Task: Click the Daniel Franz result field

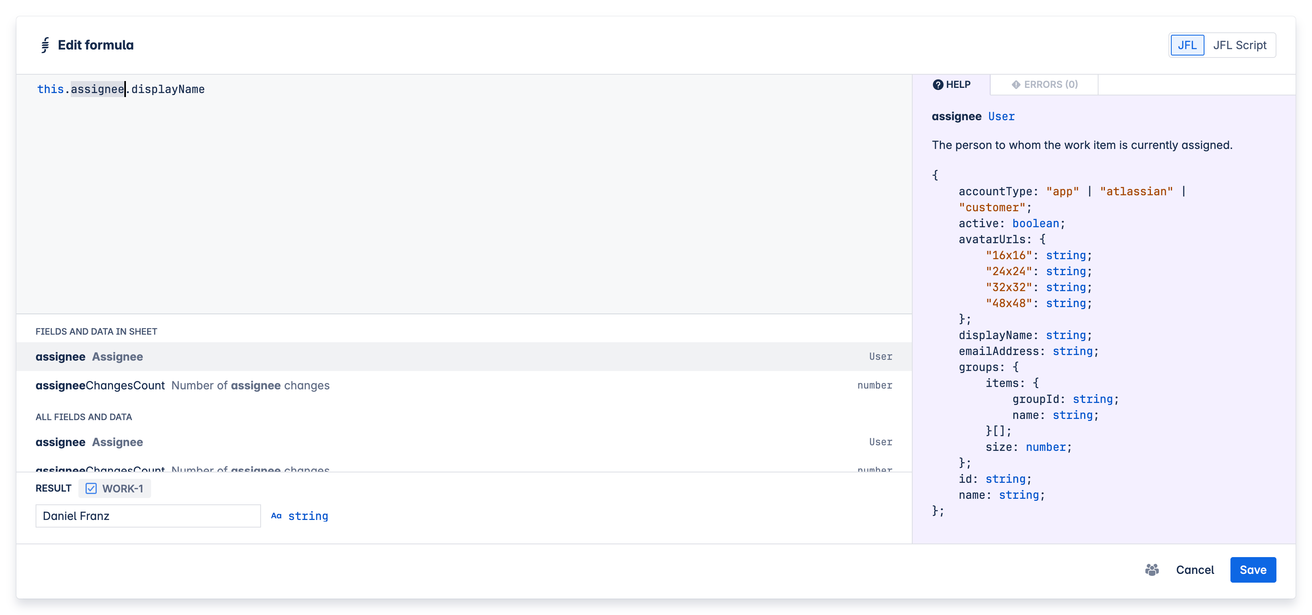Action: (148, 516)
